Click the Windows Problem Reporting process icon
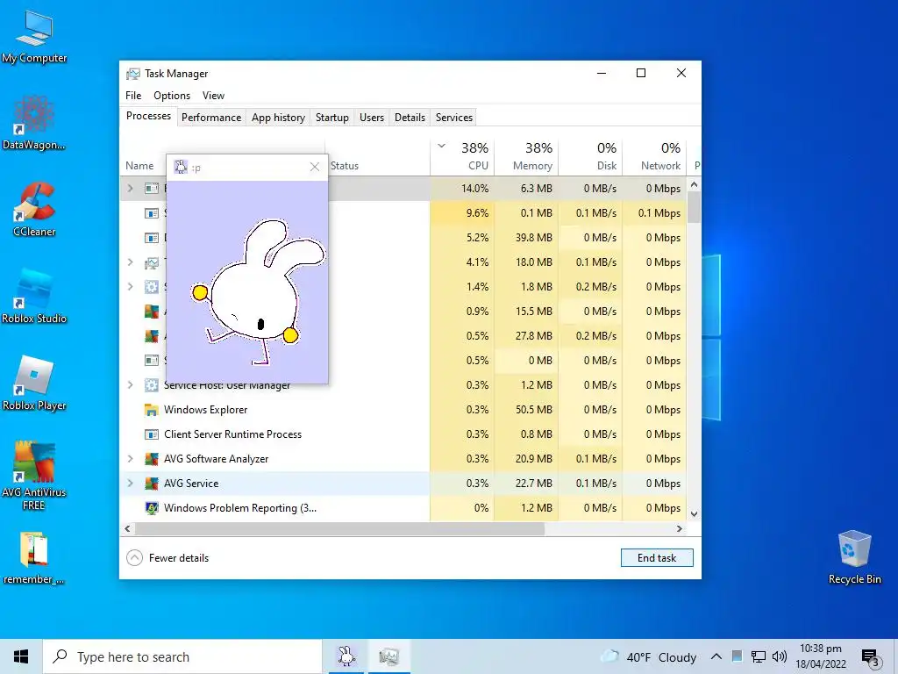The image size is (898, 674). tap(151, 508)
